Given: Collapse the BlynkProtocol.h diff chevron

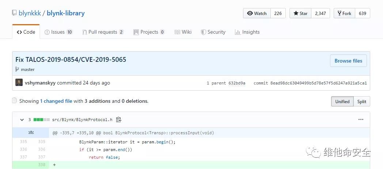Looking at the screenshot, I should (20, 120).
